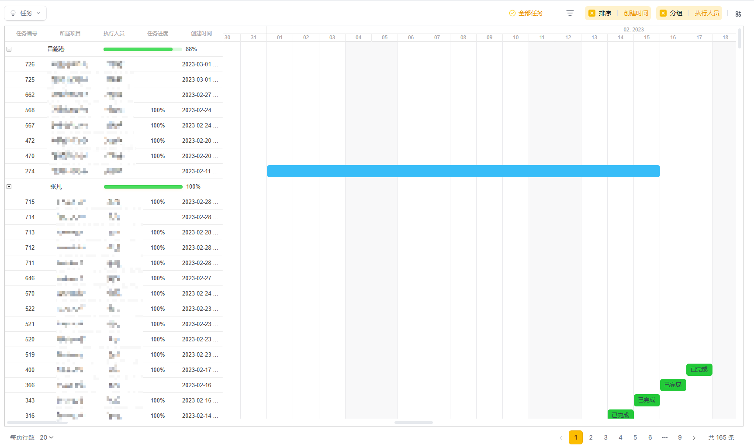Click the 执行人员 column header
Screen dimensions: 754x447
pos(114,34)
